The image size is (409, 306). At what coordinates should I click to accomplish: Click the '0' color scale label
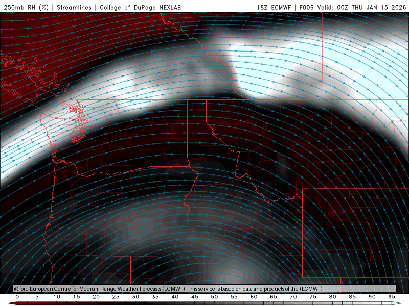tap(17, 297)
